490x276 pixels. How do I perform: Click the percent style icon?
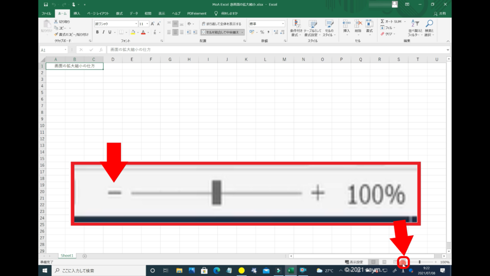click(x=262, y=32)
